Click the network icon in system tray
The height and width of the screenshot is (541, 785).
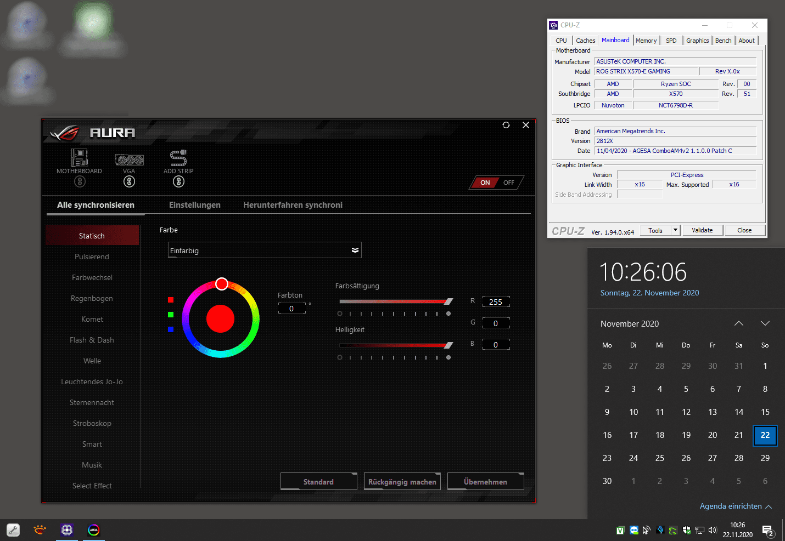point(700,530)
